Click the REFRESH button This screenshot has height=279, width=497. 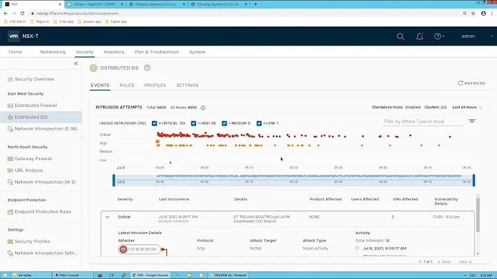tap(471, 84)
